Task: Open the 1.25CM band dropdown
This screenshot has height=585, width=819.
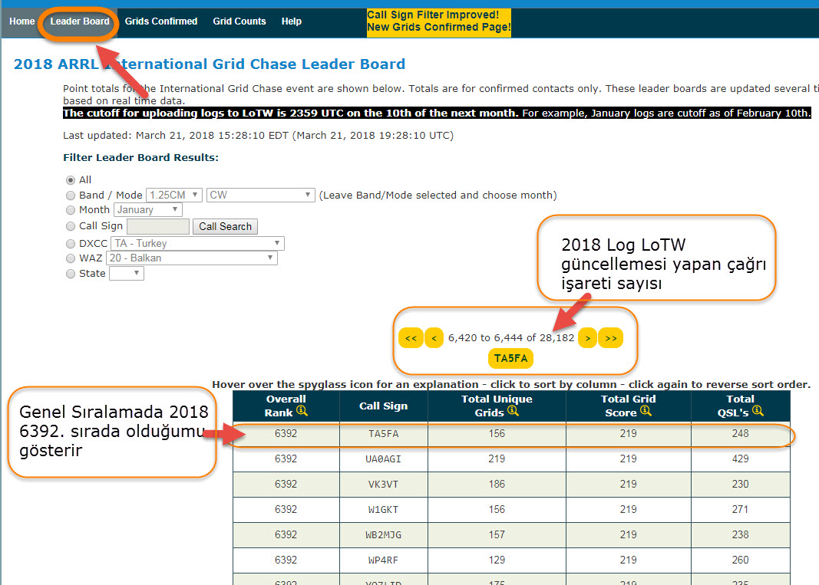Action: (174, 196)
